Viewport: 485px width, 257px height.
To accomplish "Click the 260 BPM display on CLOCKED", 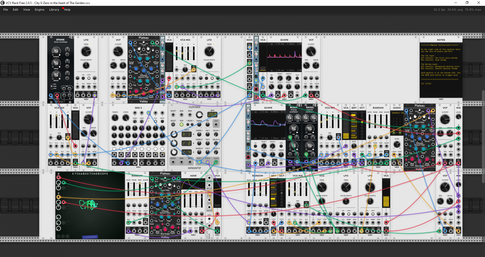I will [x=212, y=115].
